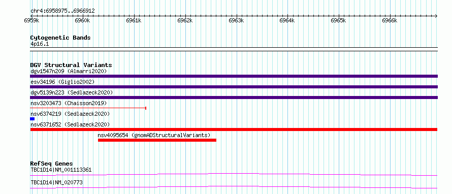Click the DGV Structural Variants track heading
452x194 pixels.
(71, 65)
